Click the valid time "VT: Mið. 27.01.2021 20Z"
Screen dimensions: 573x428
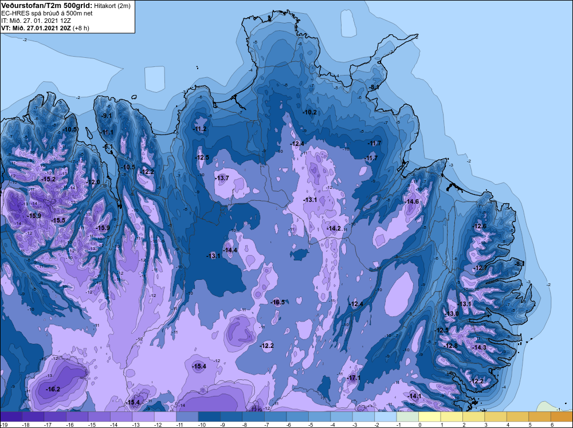point(36,28)
